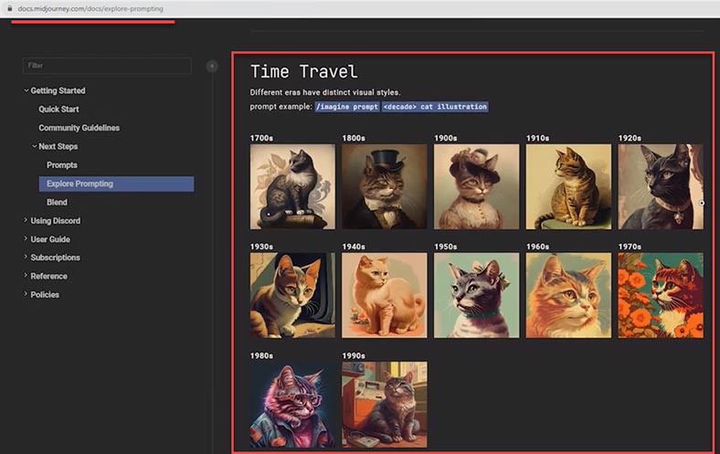720x454 pixels.
Task: Open Using Discord section
Action: coord(56,221)
